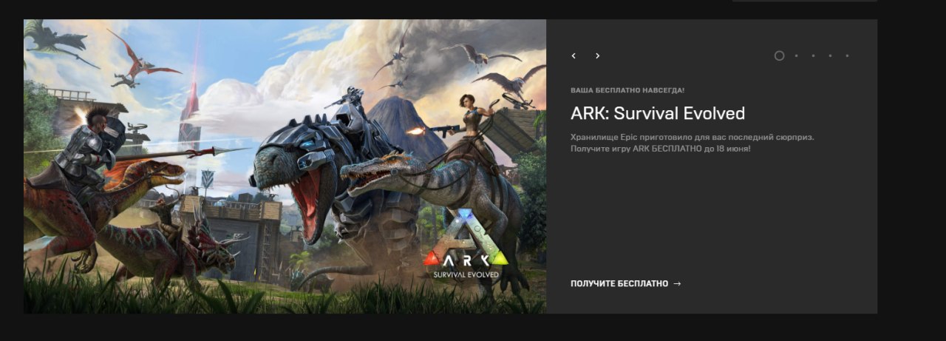
Task: Jump to the third slide indicator dot
Action: point(813,55)
